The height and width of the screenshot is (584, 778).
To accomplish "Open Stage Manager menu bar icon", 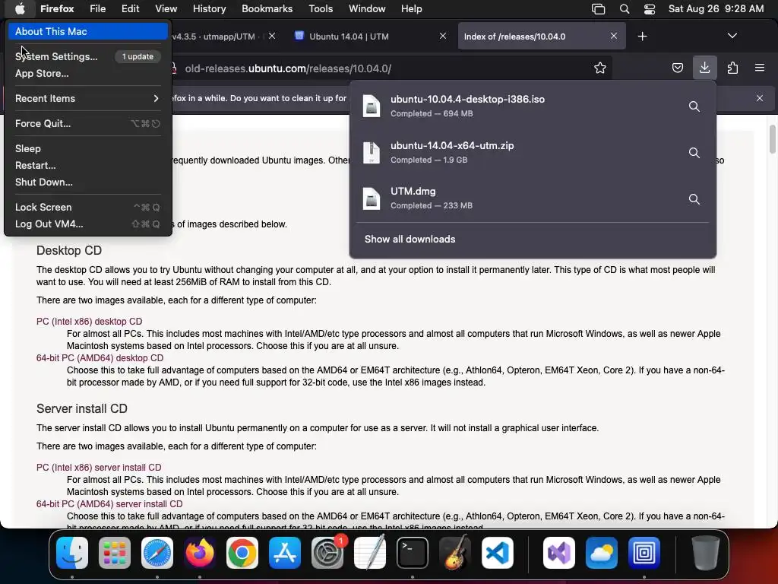I will (599, 9).
